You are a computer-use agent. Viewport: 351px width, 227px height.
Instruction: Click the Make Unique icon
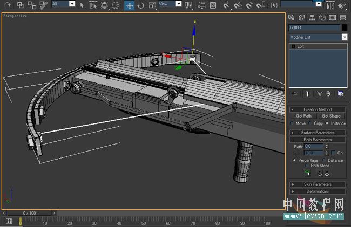point(320,94)
